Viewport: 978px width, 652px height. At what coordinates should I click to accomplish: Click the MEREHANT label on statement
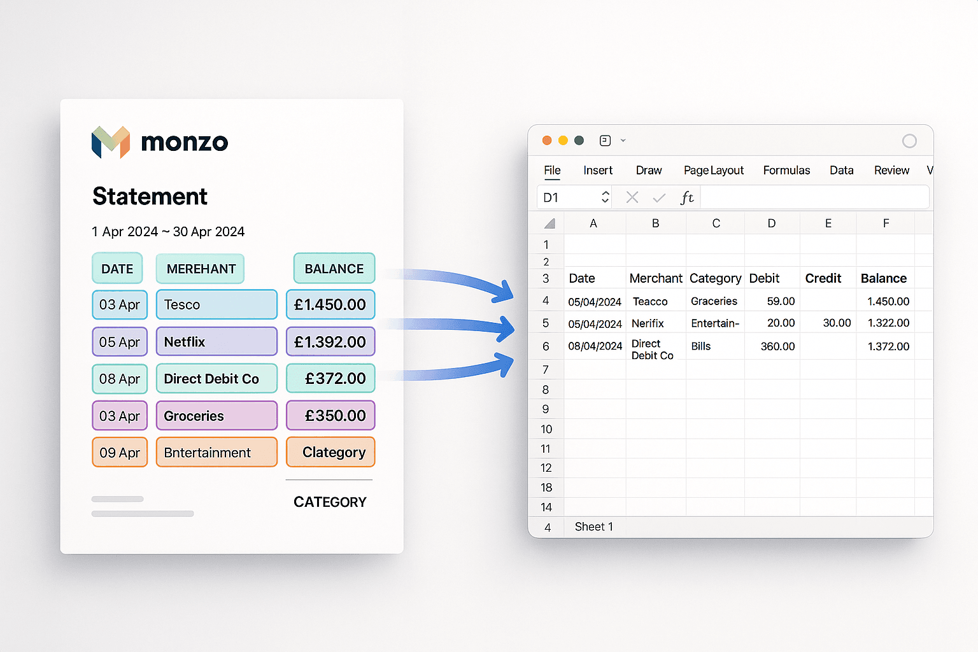201,268
